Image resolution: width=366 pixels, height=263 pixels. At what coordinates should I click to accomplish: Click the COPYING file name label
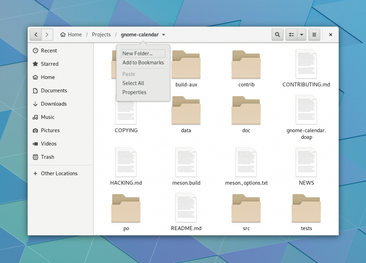pos(126,131)
